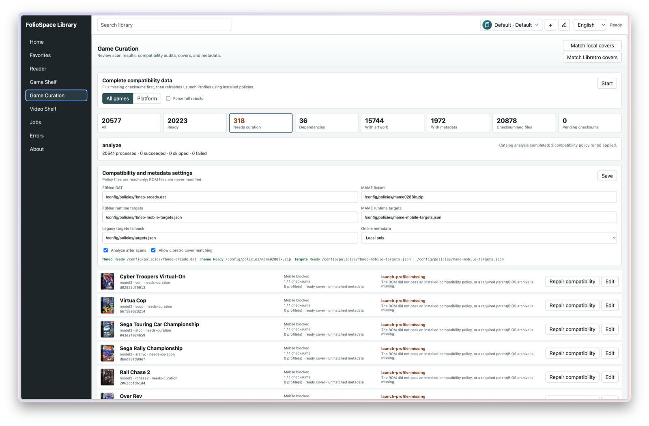The width and height of the screenshot is (649, 426).
Task: Select the 36 Dependencies stat card
Action: pyautogui.click(x=327, y=123)
